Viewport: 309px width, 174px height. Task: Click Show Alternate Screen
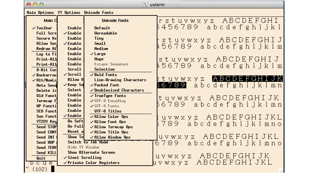coord(91,152)
